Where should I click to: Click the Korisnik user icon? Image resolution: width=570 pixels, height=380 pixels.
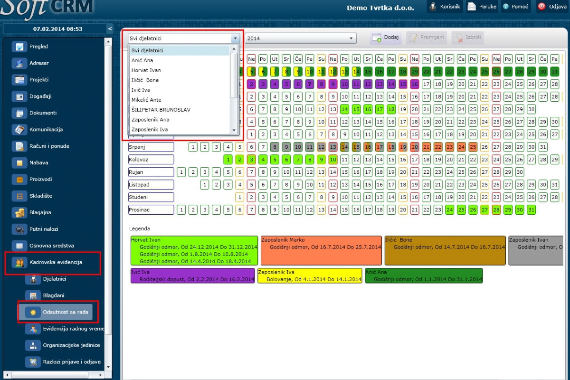[x=433, y=7]
